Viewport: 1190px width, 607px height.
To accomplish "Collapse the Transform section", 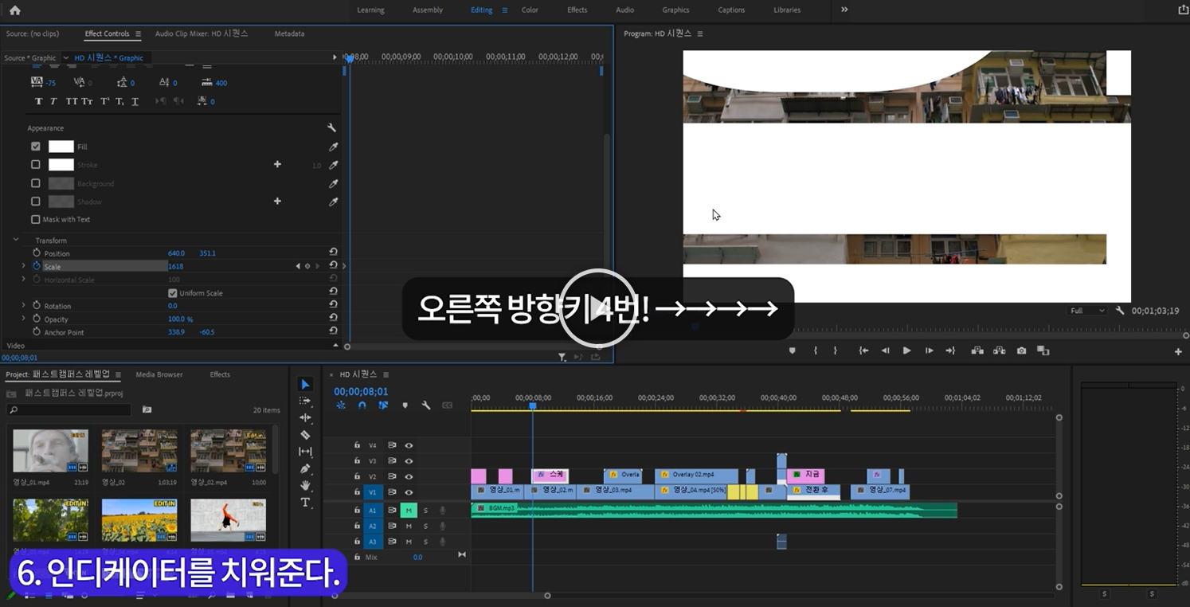I will point(15,240).
